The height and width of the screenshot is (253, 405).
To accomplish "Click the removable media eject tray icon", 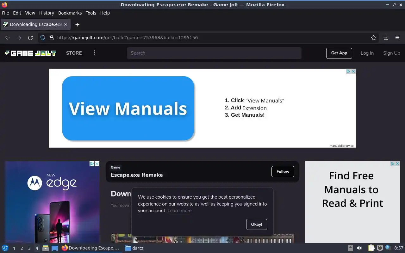I will click(x=351, y=248).
